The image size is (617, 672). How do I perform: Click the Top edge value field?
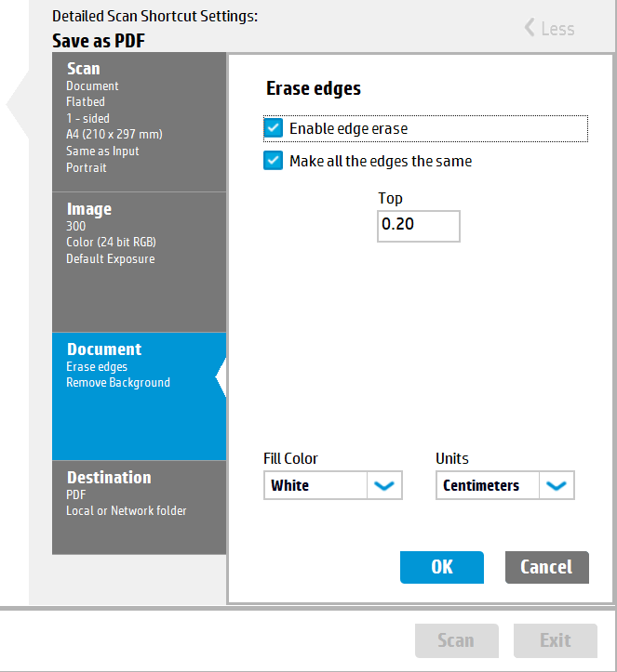[x=418, y=226]
